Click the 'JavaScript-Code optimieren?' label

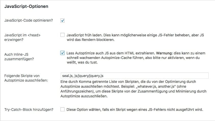[x=29, y=20]
